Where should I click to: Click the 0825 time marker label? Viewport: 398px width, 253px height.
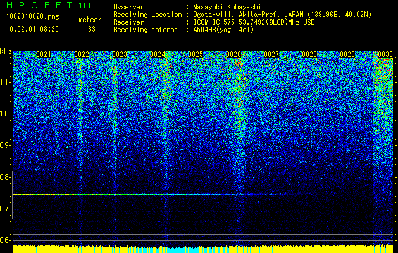196,54
